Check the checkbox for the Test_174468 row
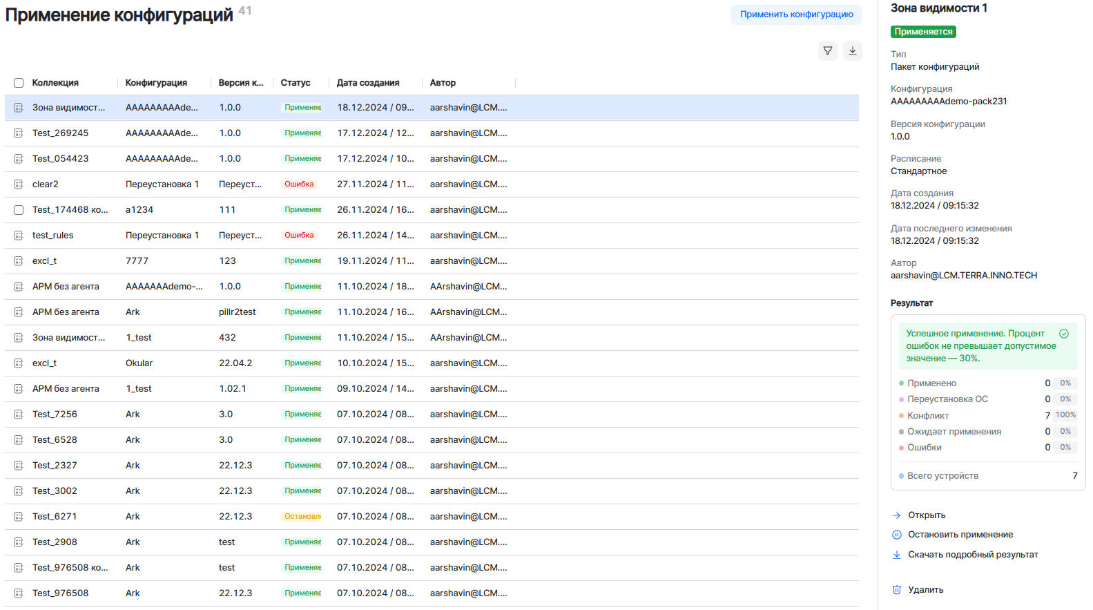Viewport: 1093px width, 610px height. tap(19, 210)
